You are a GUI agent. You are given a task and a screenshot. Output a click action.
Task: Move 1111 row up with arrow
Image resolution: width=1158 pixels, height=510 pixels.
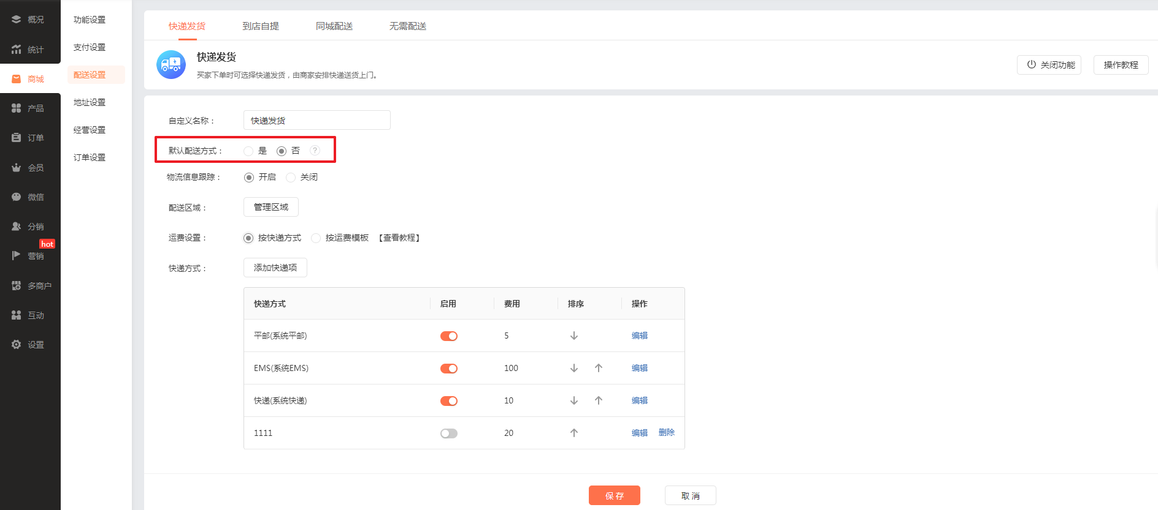point(574,433)
